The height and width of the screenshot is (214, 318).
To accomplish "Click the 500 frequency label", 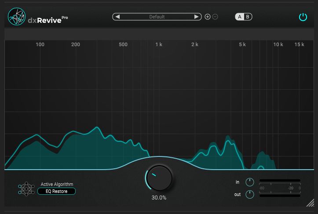I will coord(123,44).
